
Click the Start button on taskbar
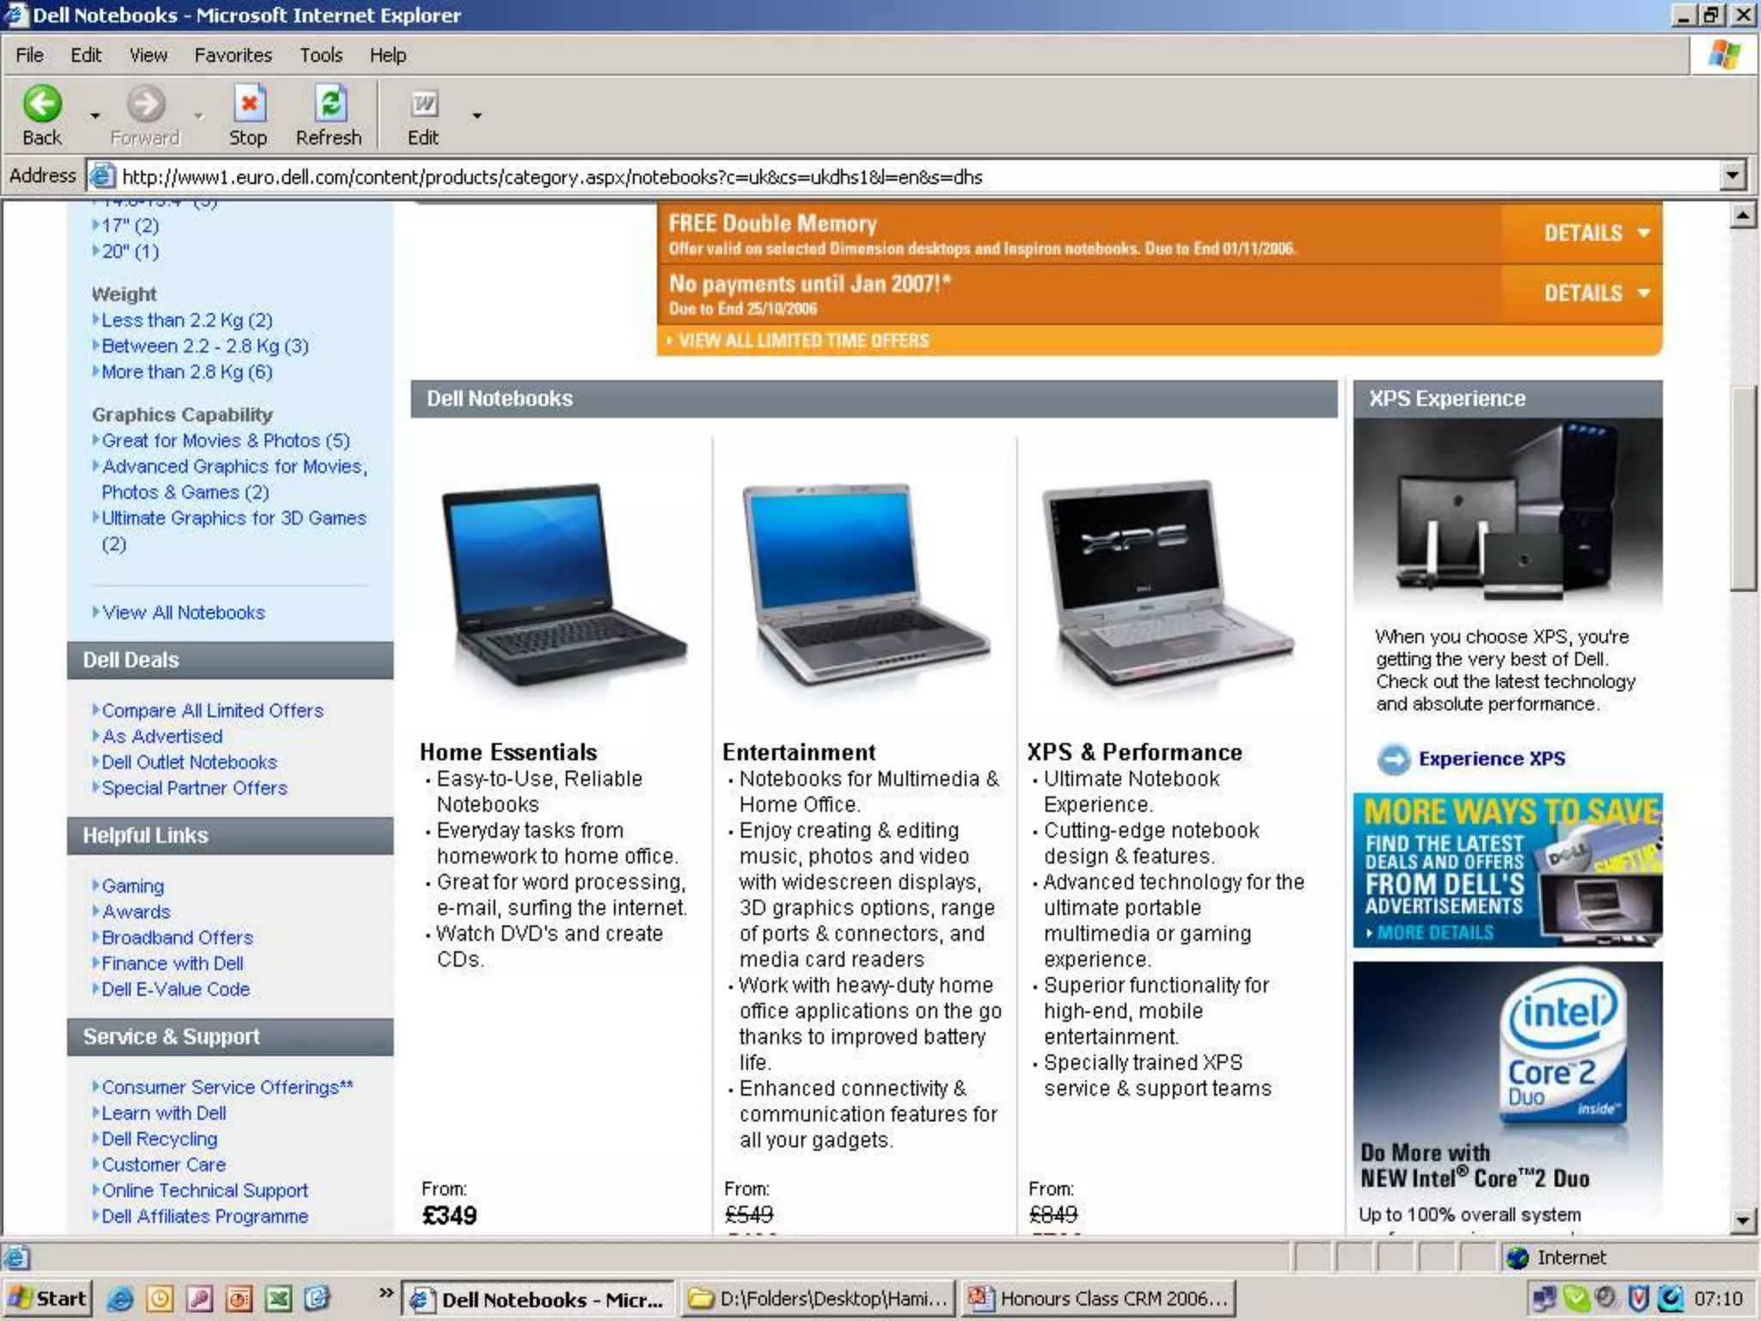pyautogui.click(x=48, y=1298)
